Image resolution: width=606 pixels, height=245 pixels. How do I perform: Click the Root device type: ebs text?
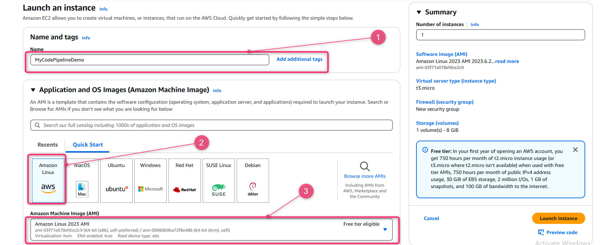point(138,236)
